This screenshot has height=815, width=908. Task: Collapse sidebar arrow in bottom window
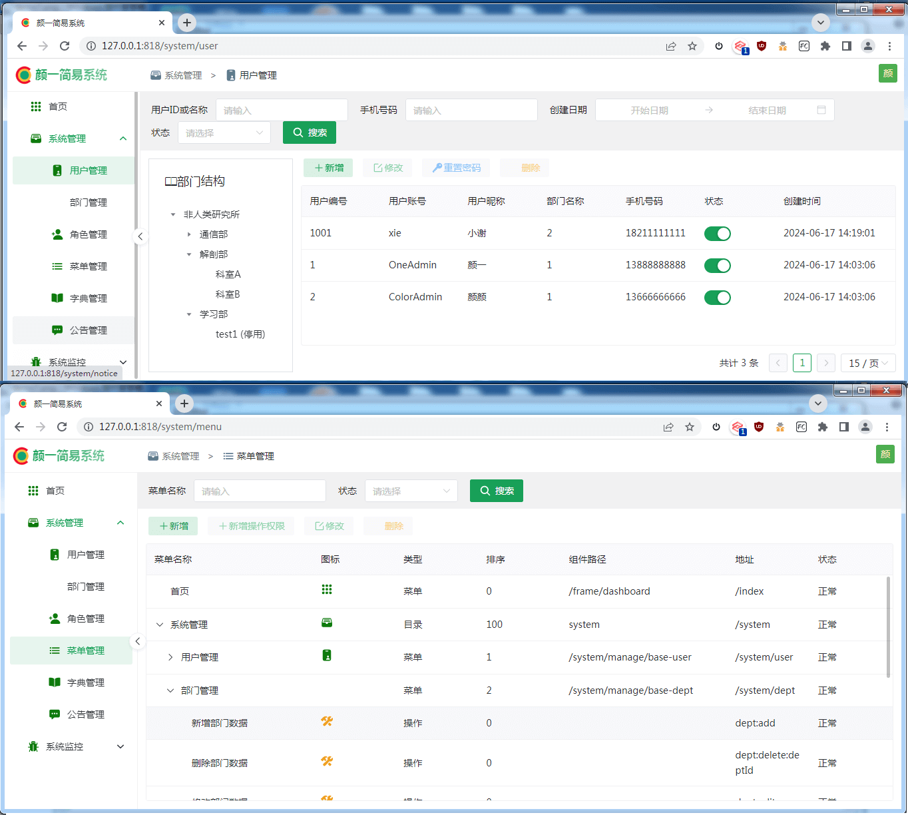point(137,642)
